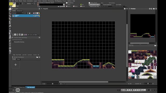The width and height of the screenshot is (166, 93).
Task: Select the Text tool in the toolbox
Action: click(x=10, y=46)
